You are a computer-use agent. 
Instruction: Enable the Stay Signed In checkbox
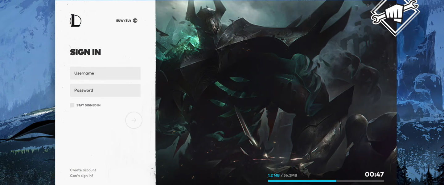coord(72,105)
